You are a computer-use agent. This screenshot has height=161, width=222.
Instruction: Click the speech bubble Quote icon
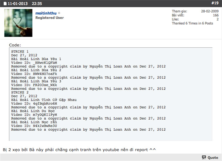pyautogui.click(x=203, y=157)
